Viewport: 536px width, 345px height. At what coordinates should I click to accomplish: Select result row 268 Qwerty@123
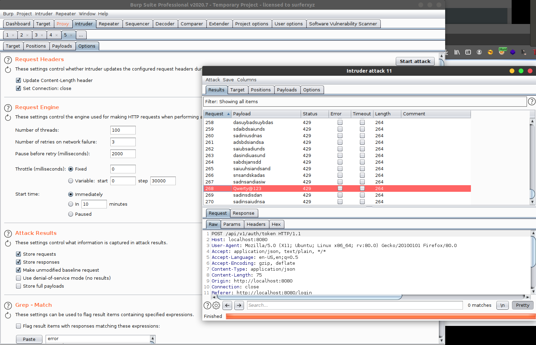click(337, 188)
